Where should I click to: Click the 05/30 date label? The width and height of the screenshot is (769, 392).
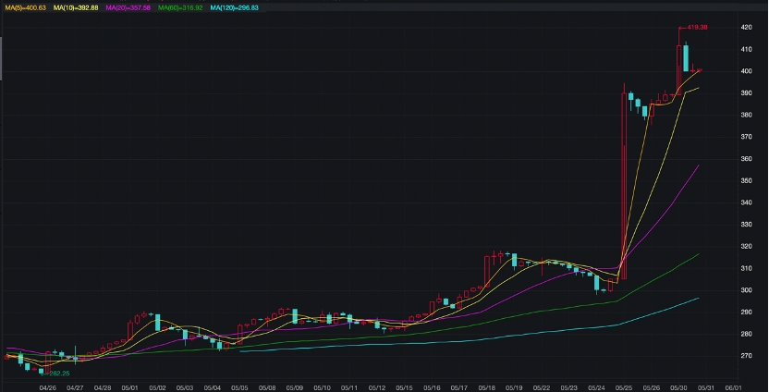pos(678,387)
